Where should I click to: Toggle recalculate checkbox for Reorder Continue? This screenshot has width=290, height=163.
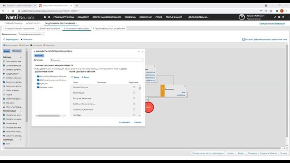134,87
